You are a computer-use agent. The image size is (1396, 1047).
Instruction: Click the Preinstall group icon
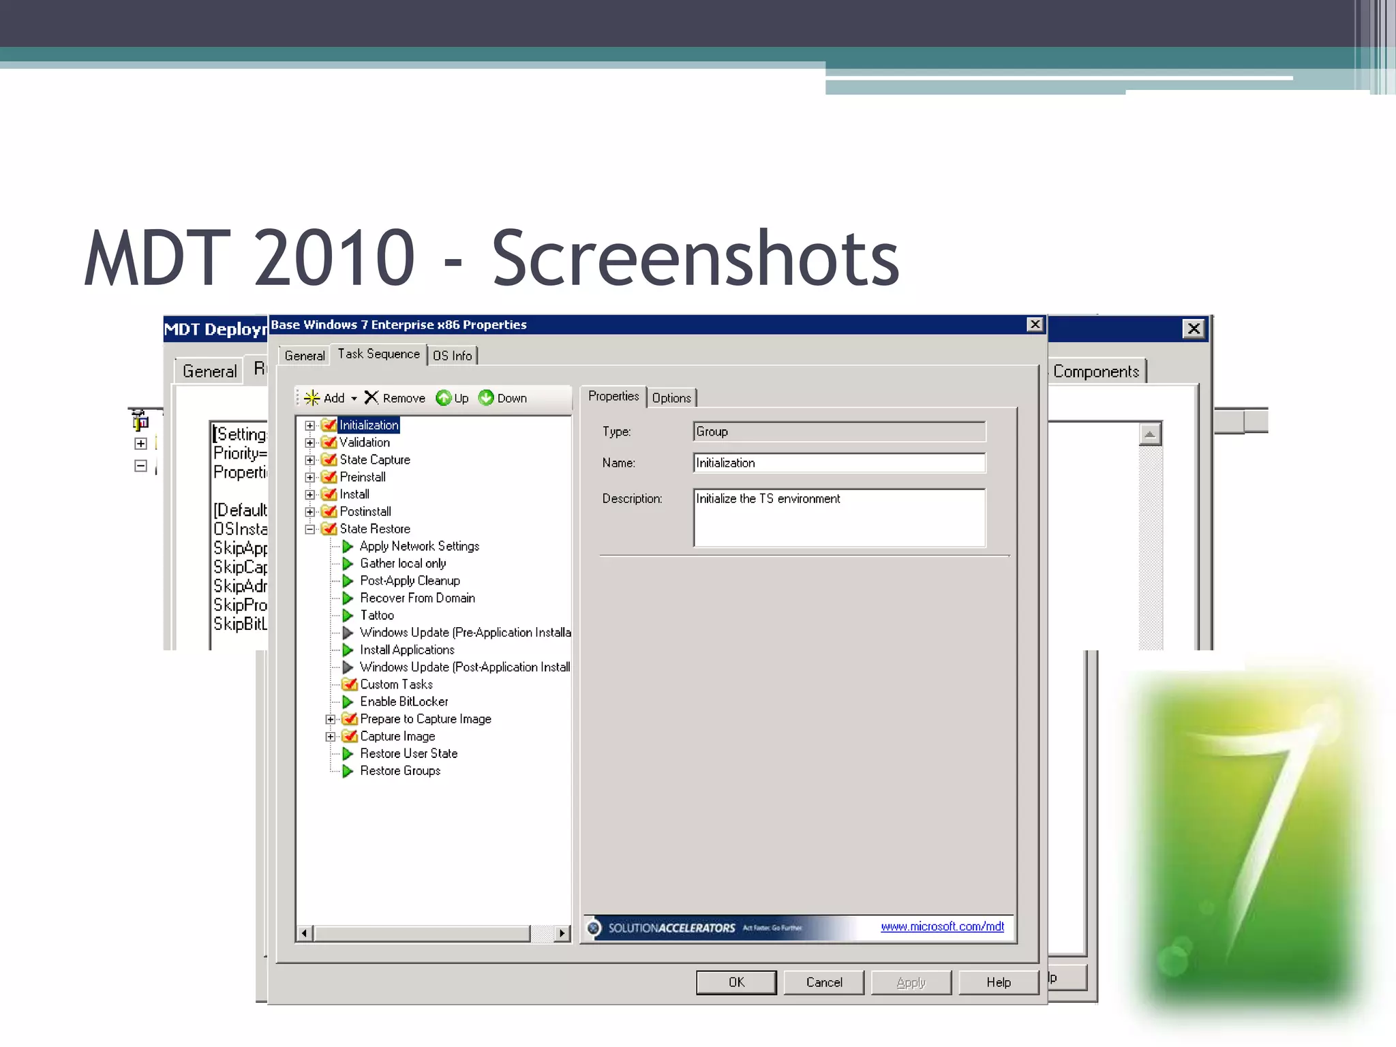(x=329, y=477)
